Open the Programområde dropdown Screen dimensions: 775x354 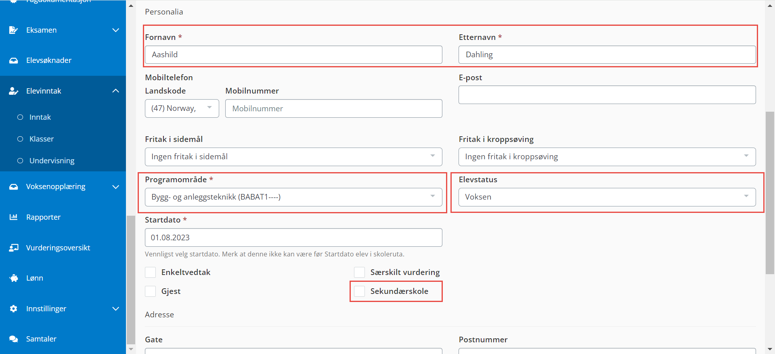click(x=293, y=197)
